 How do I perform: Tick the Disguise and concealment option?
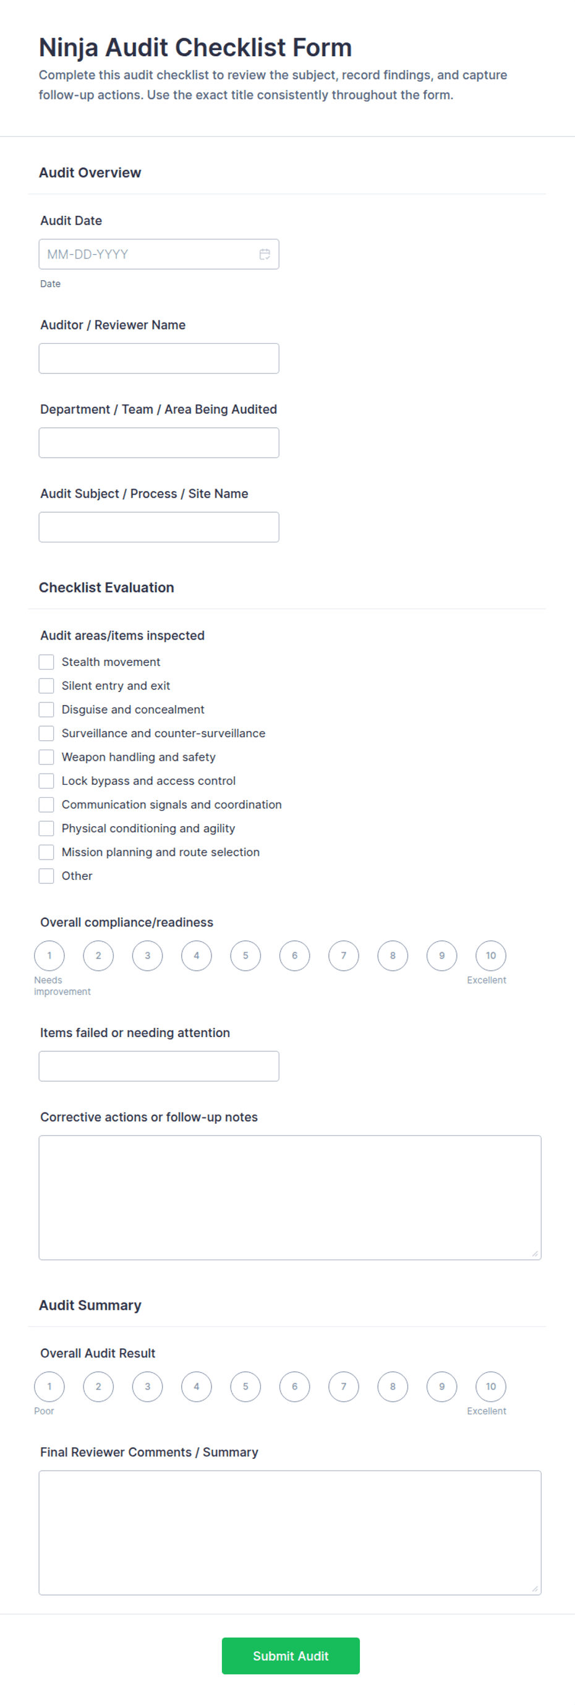pyautogui.click(x=46, y=709)
